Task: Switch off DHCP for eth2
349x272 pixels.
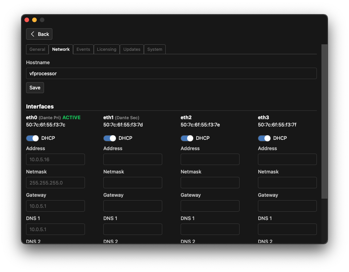Action: 187,138
